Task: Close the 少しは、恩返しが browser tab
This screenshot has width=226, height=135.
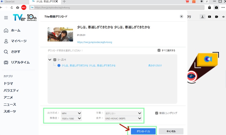Action: [x=56, y=1]
